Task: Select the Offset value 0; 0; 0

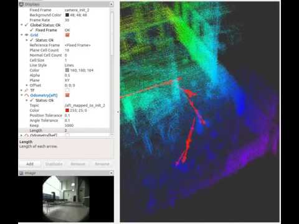Action: tap(70, 85)
